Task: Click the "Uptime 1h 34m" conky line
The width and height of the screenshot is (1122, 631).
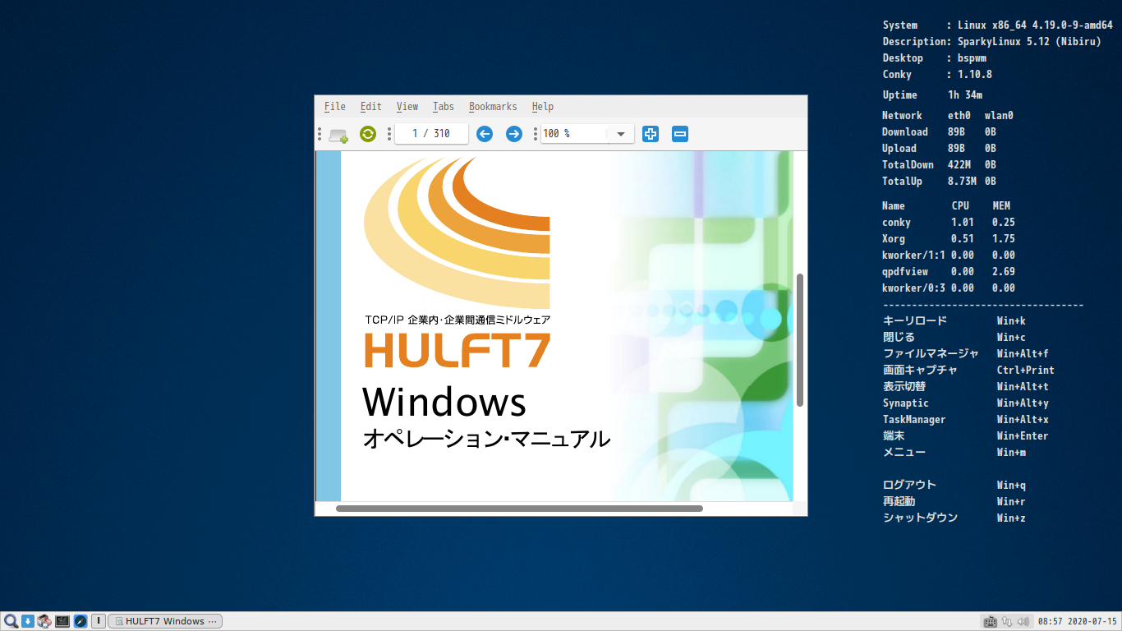Action: click(932, 95)
